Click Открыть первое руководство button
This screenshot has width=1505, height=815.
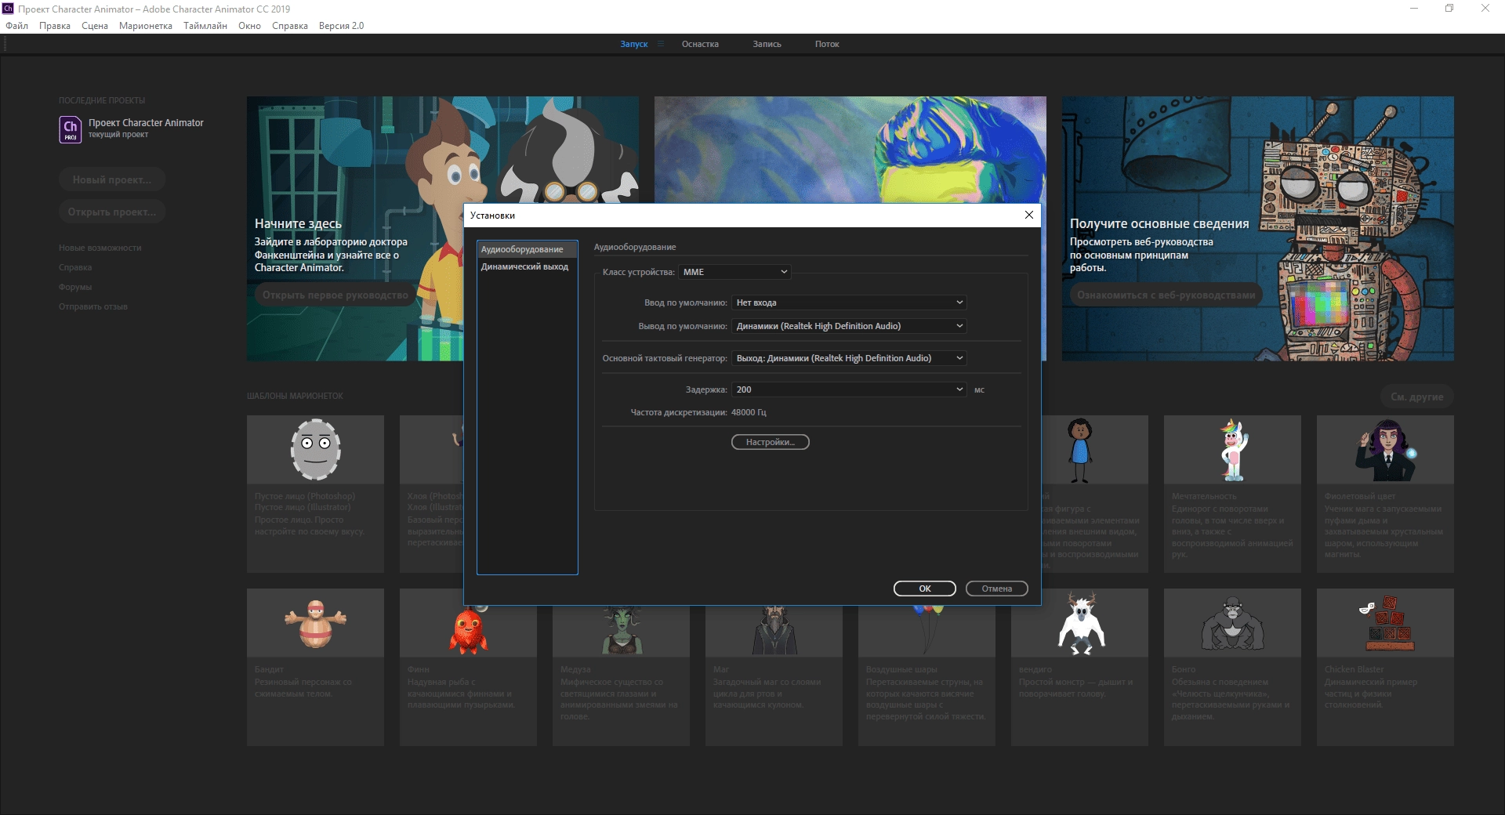coord(335,295)
